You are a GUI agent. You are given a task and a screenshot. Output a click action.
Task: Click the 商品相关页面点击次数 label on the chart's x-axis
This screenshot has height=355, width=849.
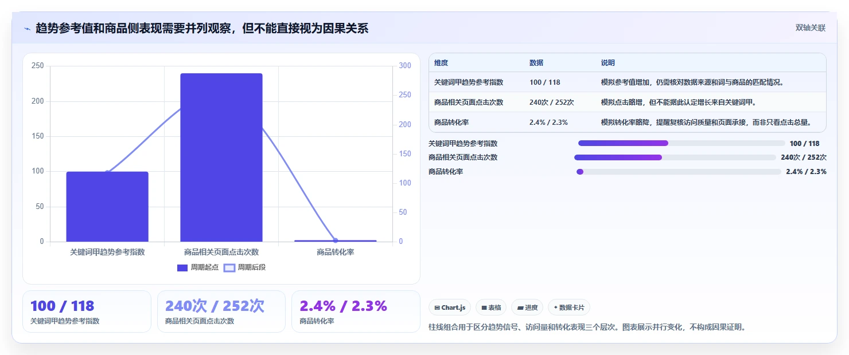coord(221,252)
